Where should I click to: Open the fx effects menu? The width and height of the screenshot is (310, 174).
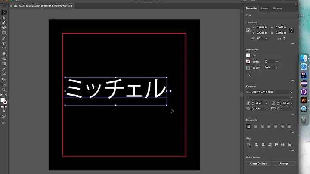click(249, 75)
